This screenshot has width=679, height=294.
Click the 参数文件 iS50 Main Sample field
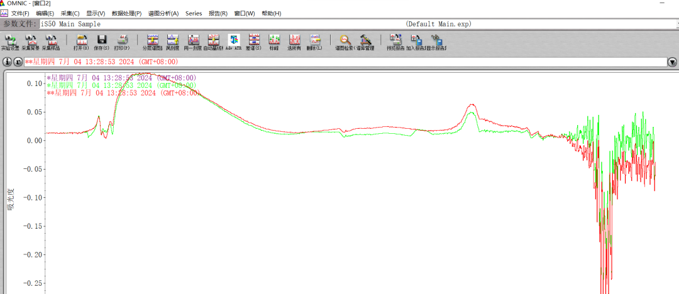click(x=220, y=24)
